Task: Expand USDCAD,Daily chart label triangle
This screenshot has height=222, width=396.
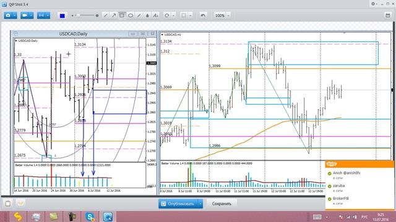Action: 16,41
